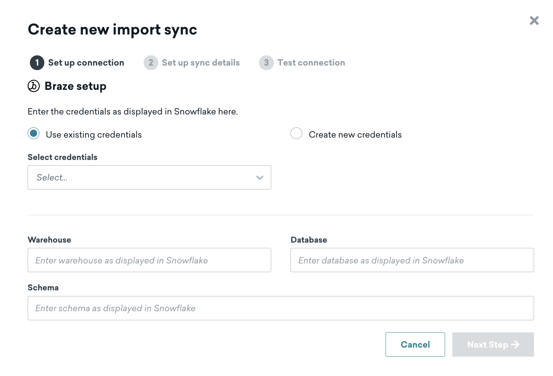Focus the Database input field
Image resolution: width=553 pixels, height=376 pixels.
(412, 260)
